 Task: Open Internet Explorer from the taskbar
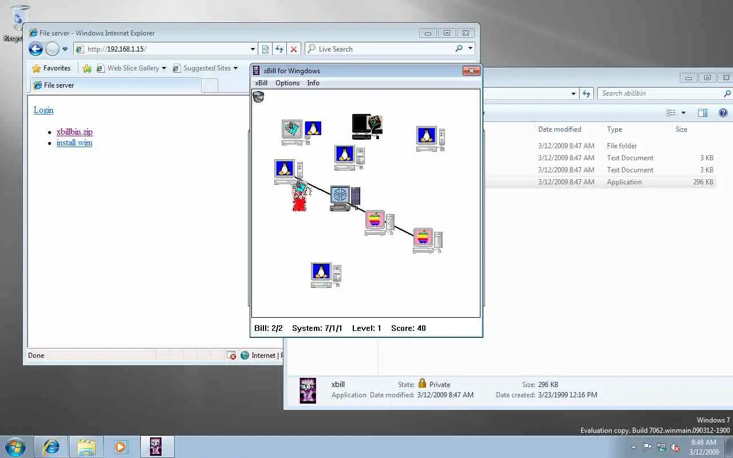point(51,447)
